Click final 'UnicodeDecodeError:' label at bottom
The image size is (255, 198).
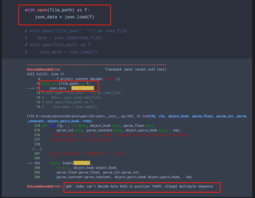click(x=45, y=186)
